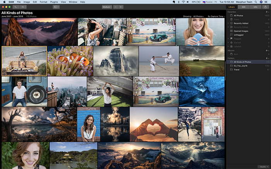Switch to the Edit tab

[244, 7]
